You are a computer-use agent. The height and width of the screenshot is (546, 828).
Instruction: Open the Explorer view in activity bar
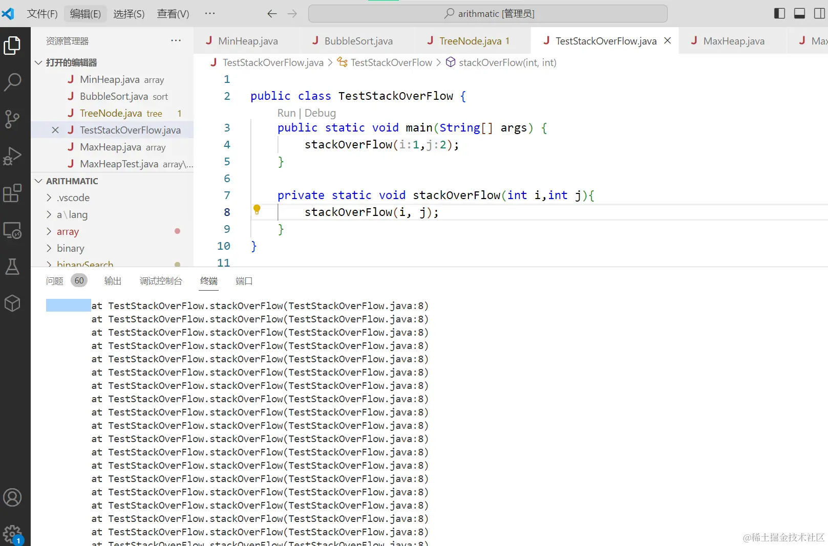(x=12, y=46)
